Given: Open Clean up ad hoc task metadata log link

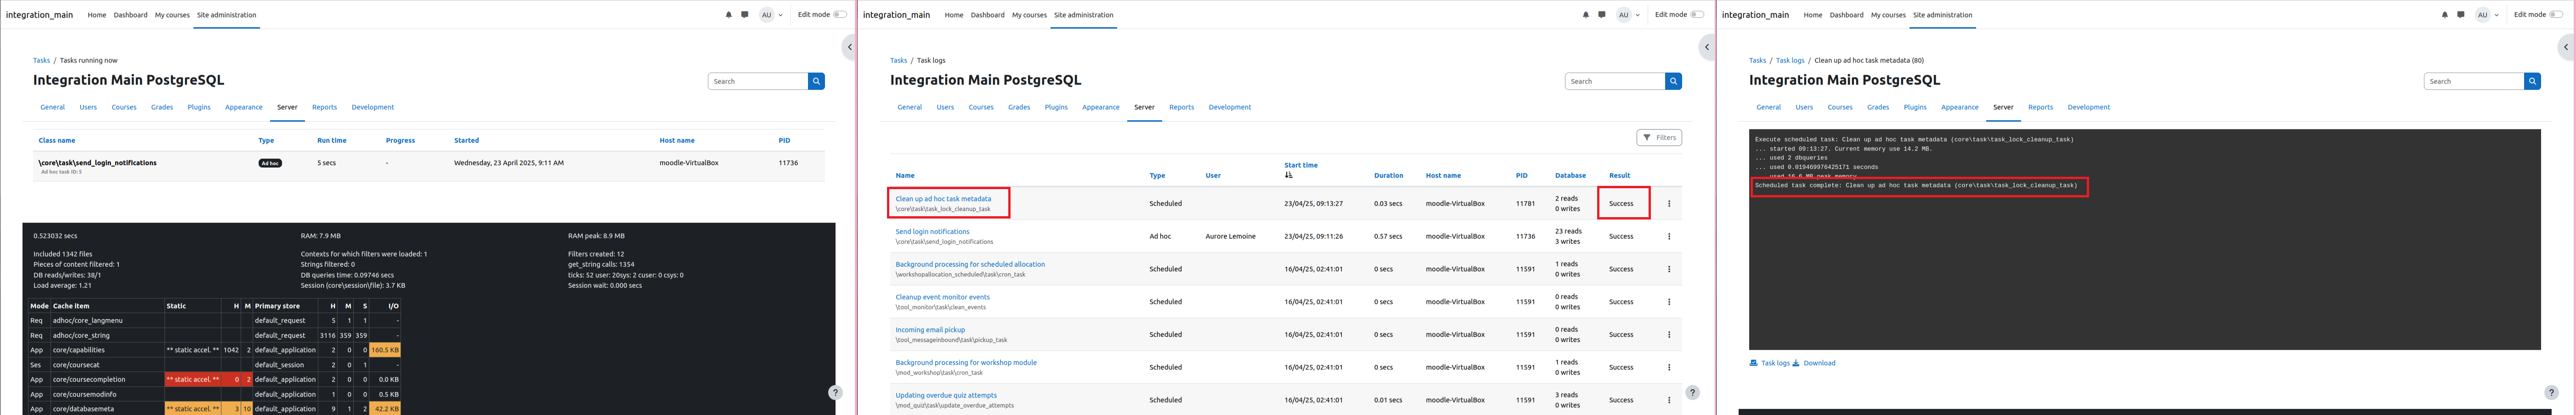Looking at the screenshot, I should tap(943, 199).
